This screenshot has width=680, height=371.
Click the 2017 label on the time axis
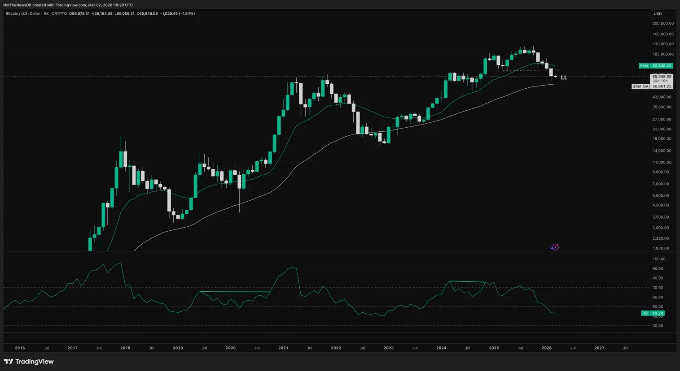click(x=72, y=348)
